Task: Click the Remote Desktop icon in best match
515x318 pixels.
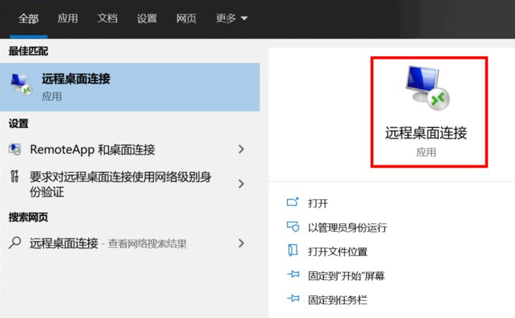Action: [x=21, y=85]
